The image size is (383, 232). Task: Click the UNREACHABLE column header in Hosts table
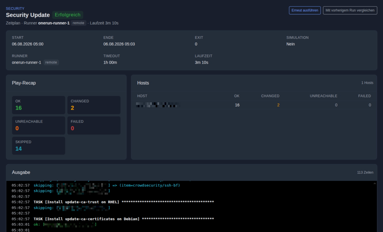point(323,96)
